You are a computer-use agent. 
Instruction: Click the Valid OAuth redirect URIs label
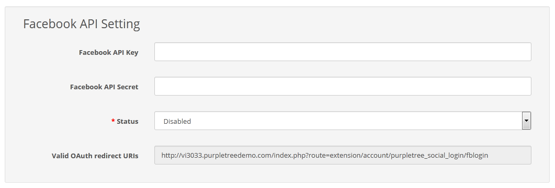[95, 156]
